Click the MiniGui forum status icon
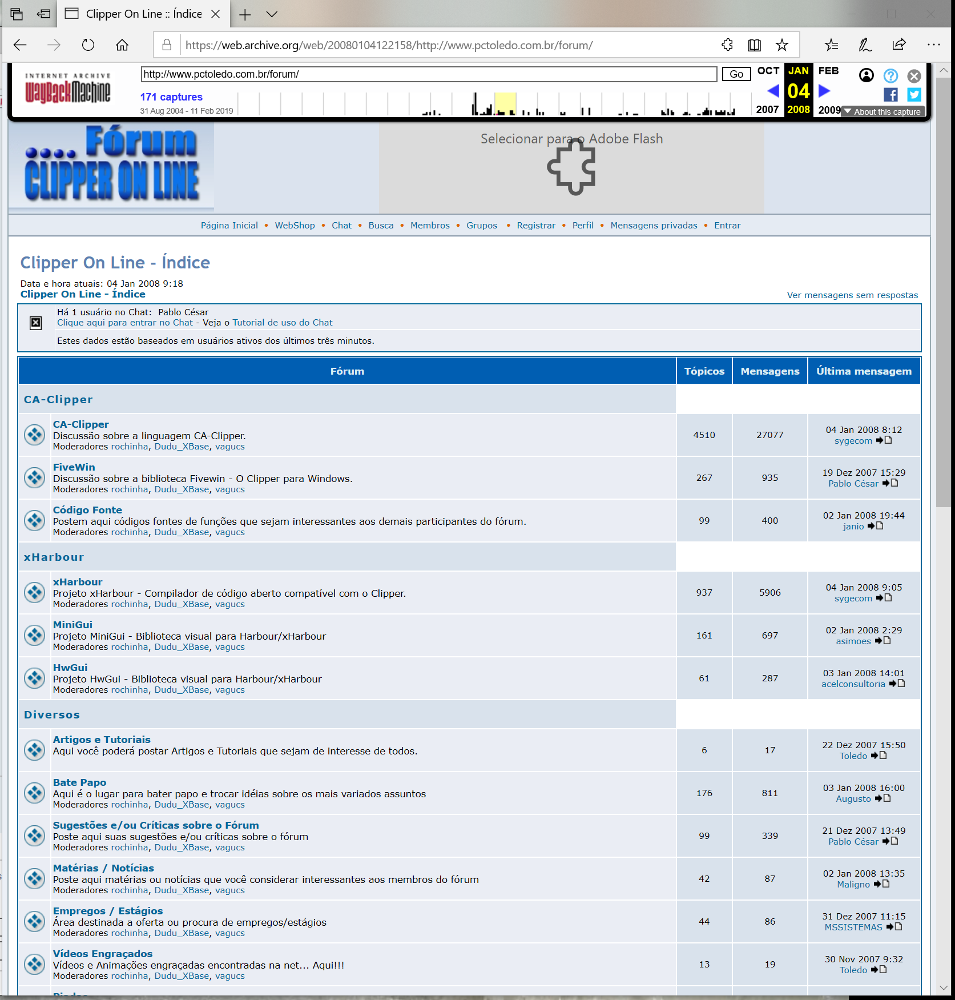Screen dimensions: 955x1000 [x=35, y=635]
